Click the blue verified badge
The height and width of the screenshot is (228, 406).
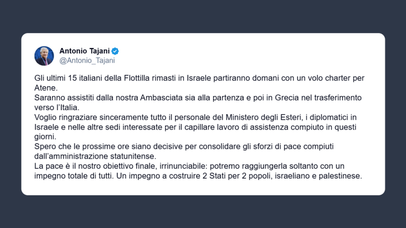point(115,51)
